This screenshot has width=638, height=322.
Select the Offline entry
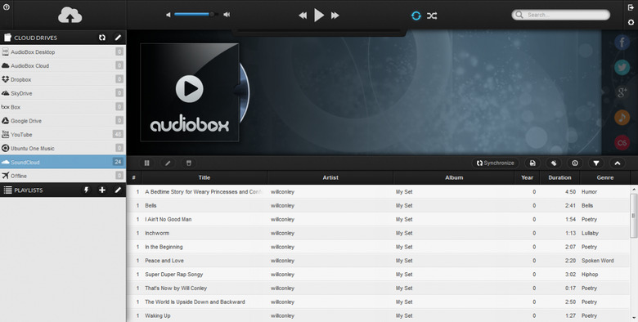pos(63,176)
